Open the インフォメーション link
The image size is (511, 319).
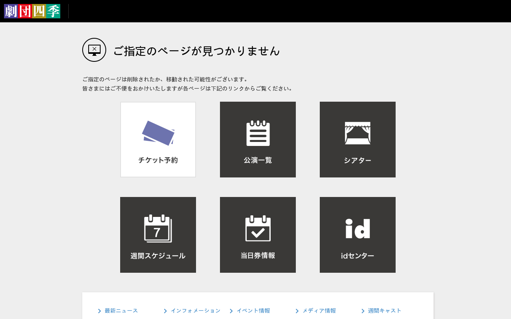196,311
